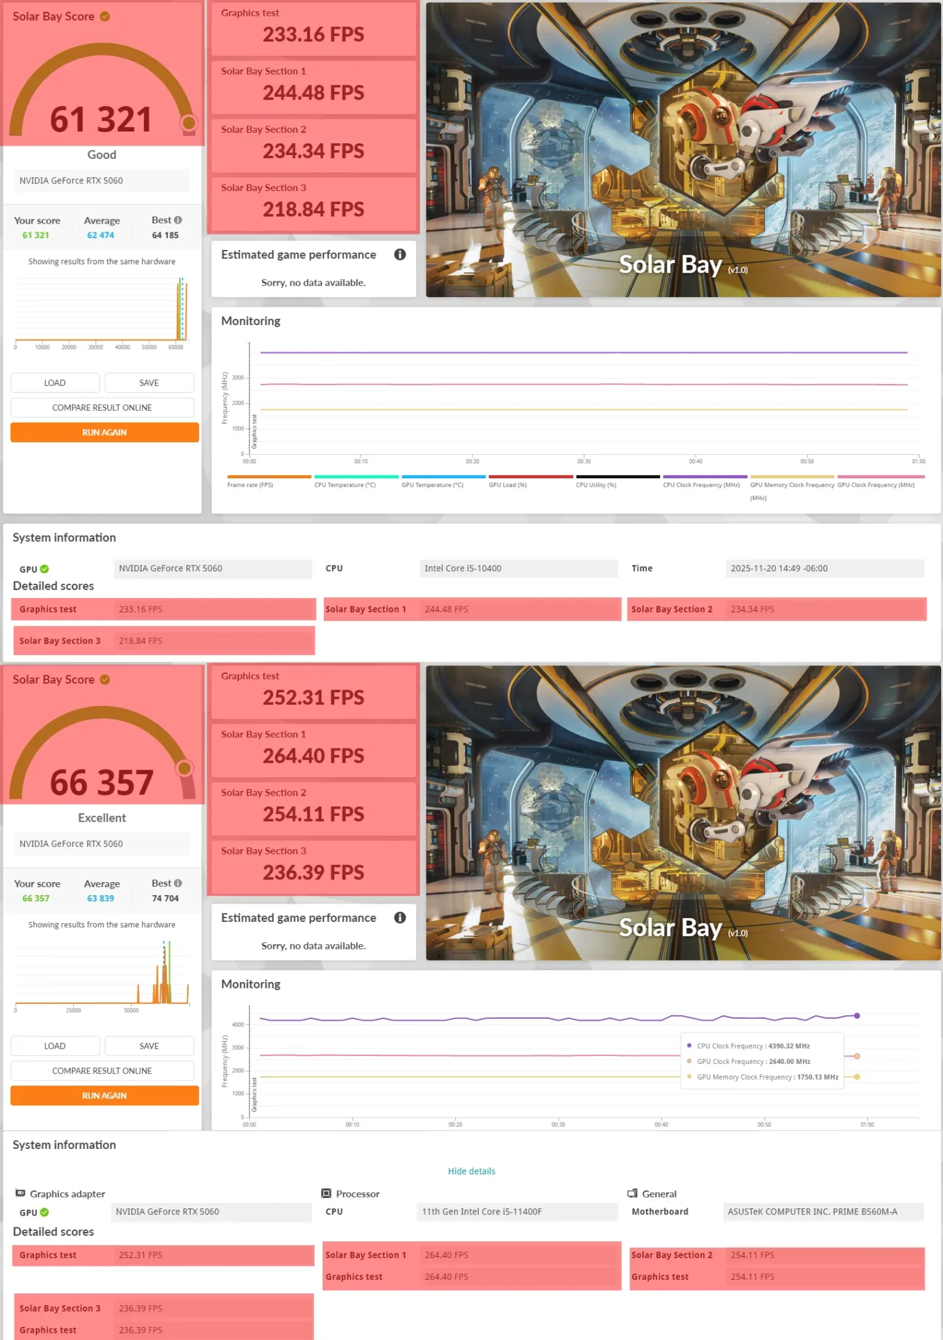The image size is (943, 1340).
Task: Click SAVE in the 61 321 result panel
Action: pos(149,383)
